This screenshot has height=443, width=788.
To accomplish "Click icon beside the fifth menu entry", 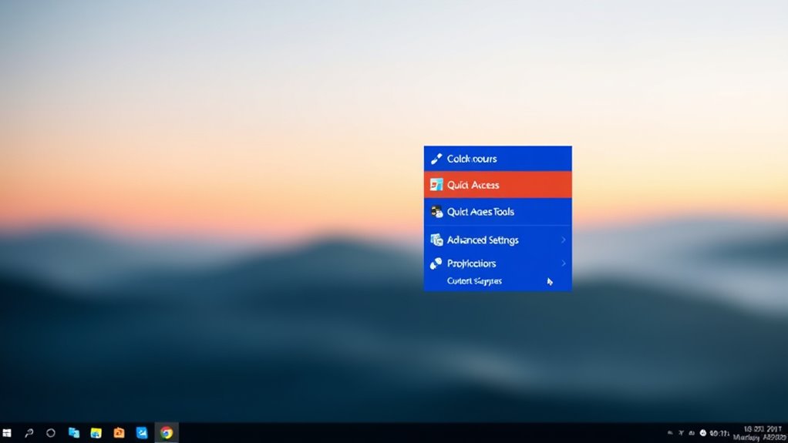I will pyautogui.click(x=436, y=263).
